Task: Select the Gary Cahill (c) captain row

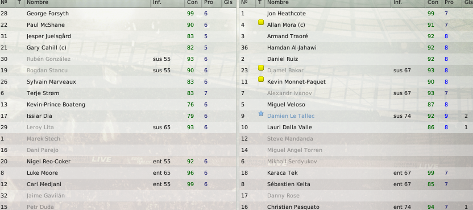Action: point(118,48)
